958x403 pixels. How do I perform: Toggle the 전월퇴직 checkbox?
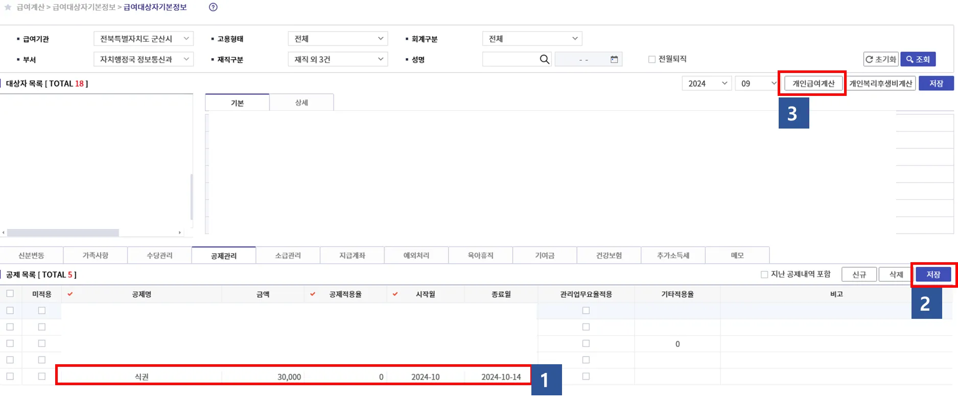click(652, 59)
